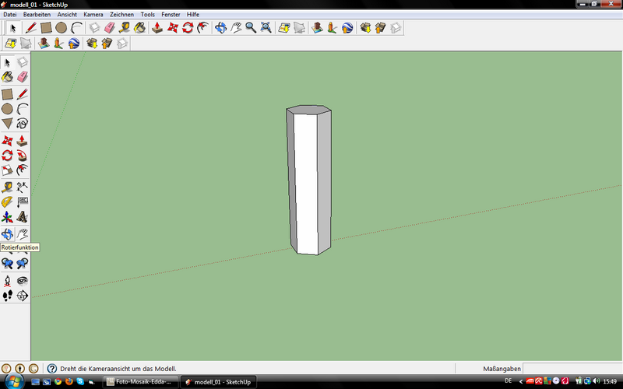
Task: Click the Zoom magnifier tool in top toolbar
Action: (251, 28)
